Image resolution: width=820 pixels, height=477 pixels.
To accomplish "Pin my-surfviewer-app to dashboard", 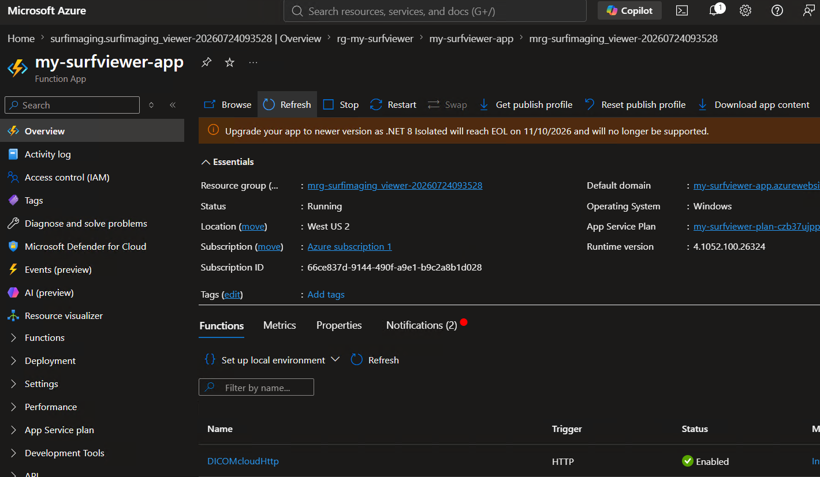I will coord(206,62).
